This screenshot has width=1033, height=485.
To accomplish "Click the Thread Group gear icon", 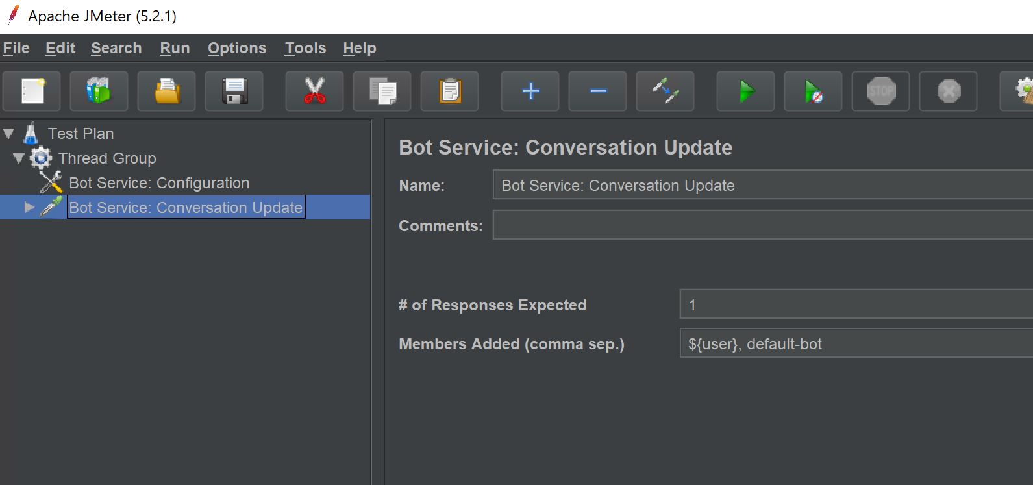I will coord(41,158).
